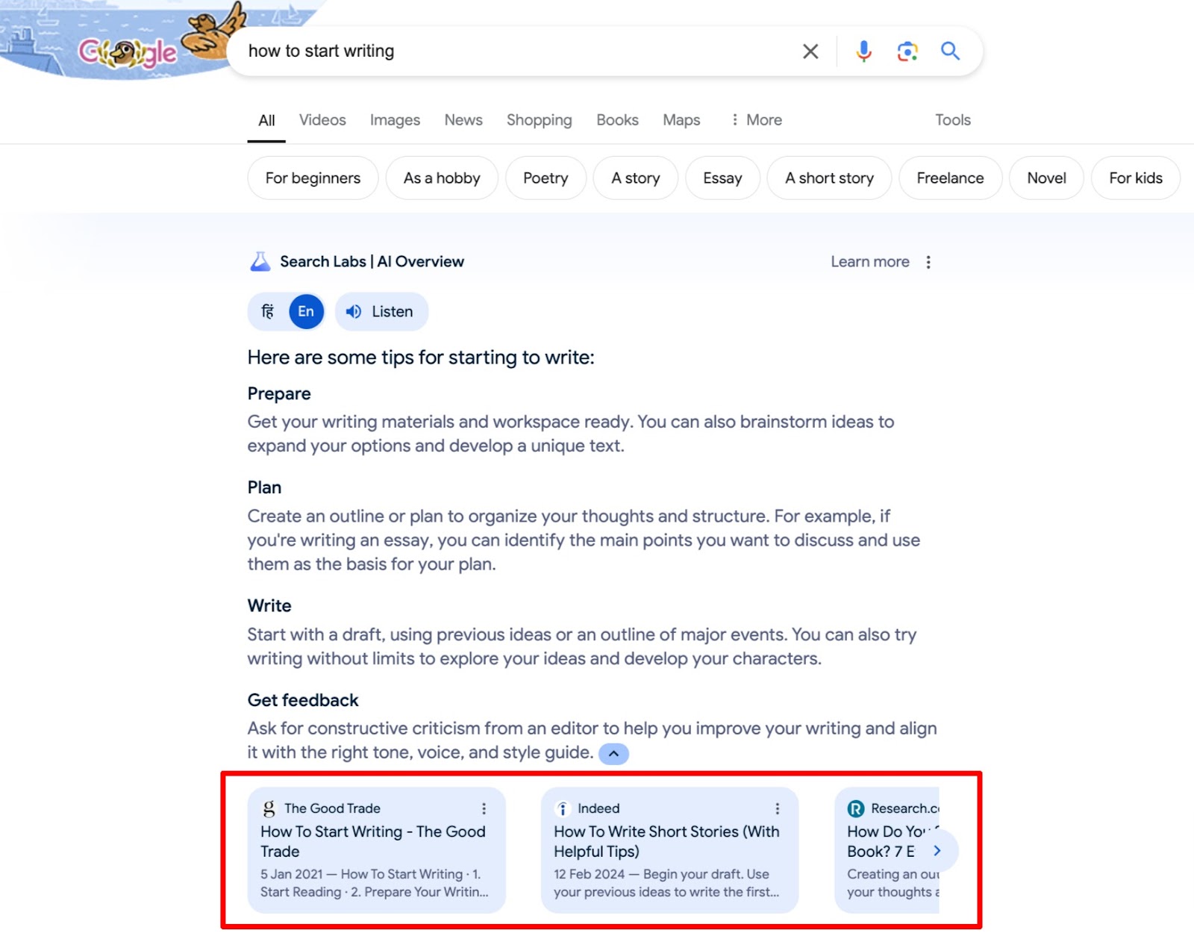Open the Indeed card three-dot menu
The height and width of the screenshot is (939, 1194).
pyautogui.click(x=777, y=808)
